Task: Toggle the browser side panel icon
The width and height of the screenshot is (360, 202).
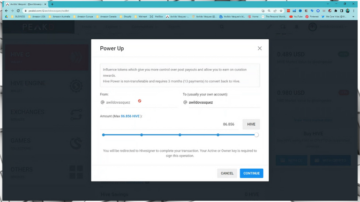Action: [342, 11]
